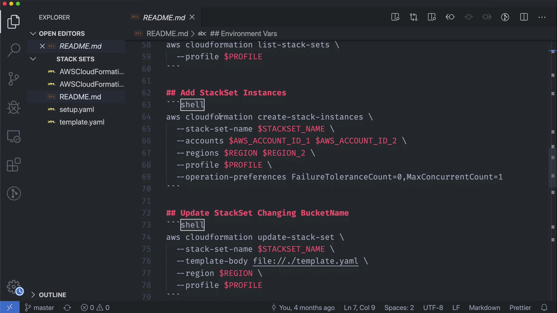
Task: Click the Markdown language mode button
Action: 484,307
